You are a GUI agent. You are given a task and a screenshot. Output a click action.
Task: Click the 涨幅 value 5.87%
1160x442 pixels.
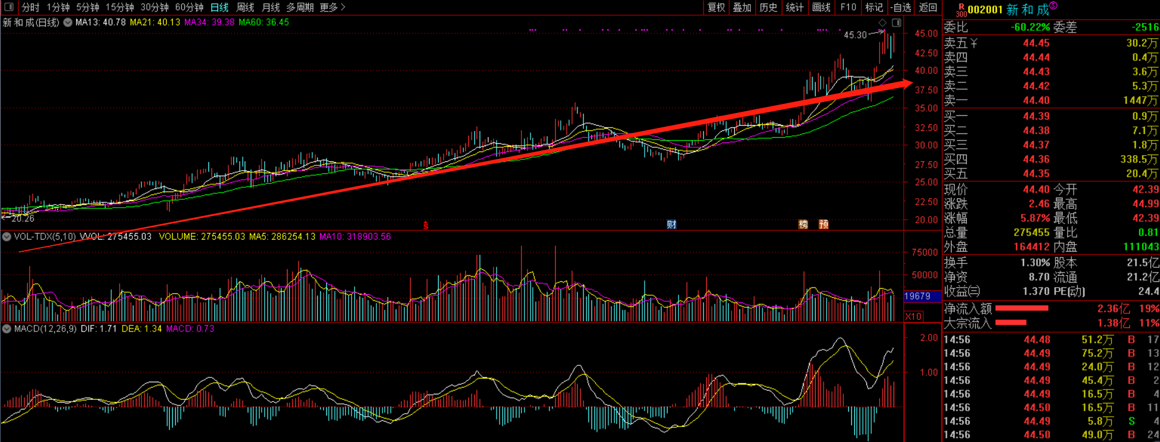point(1035,219)
